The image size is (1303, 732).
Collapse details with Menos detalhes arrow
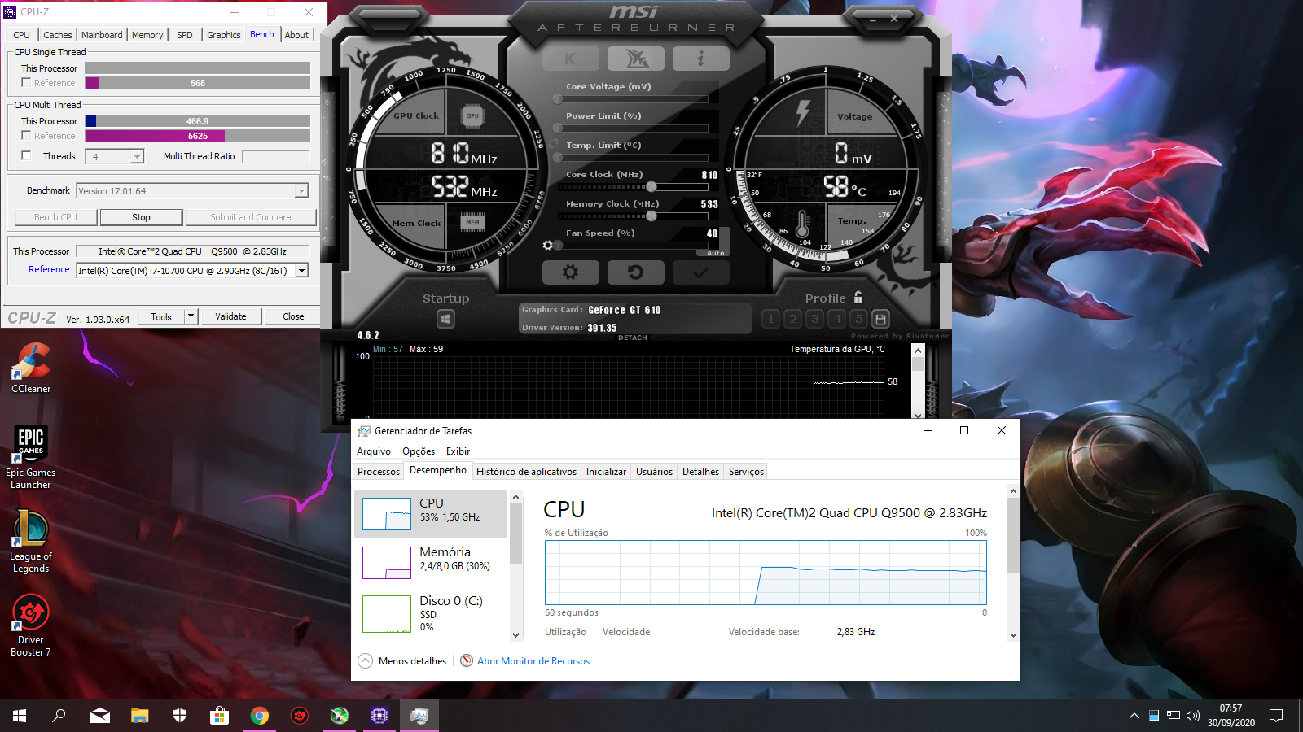coord(366,661)
